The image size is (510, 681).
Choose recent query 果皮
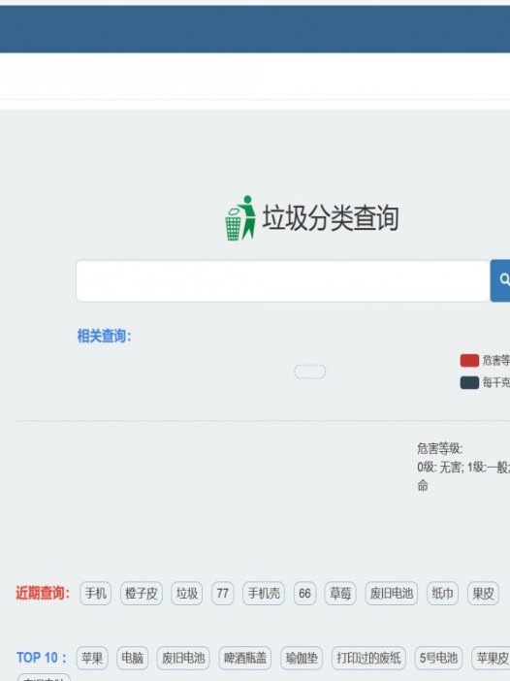pos(483,594)
